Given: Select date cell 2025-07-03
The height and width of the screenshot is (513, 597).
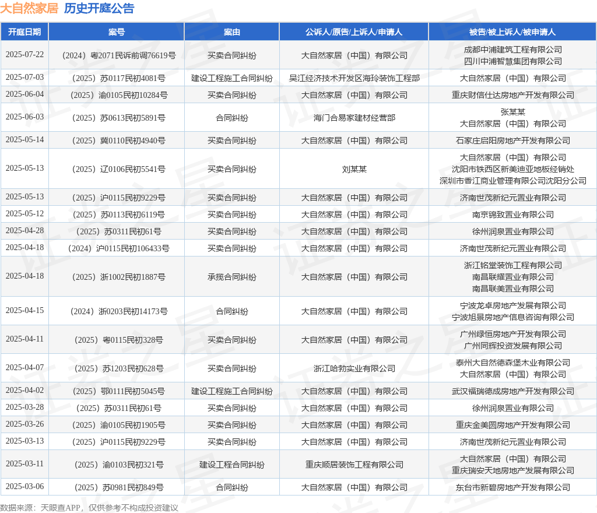Looking at the screenshot, I should (x=24, y=78).
